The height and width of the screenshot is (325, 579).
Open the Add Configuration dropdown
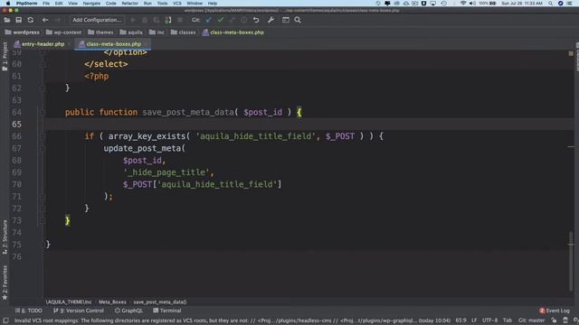[97, 20]
